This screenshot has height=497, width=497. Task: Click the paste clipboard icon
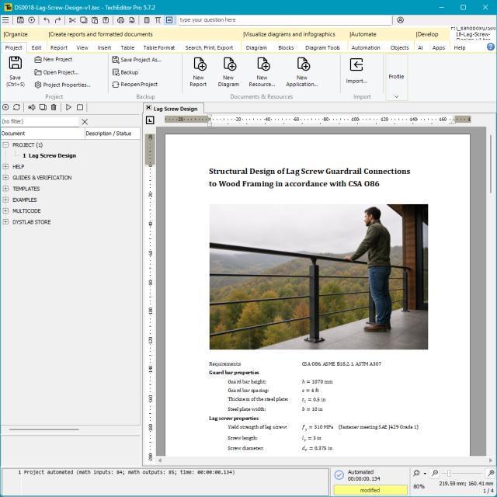coord(95,20)
